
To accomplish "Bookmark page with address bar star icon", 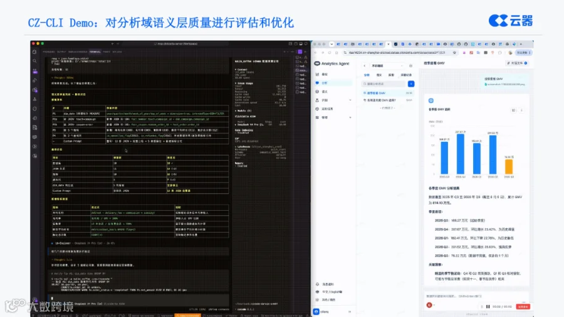I will point(454,53).
